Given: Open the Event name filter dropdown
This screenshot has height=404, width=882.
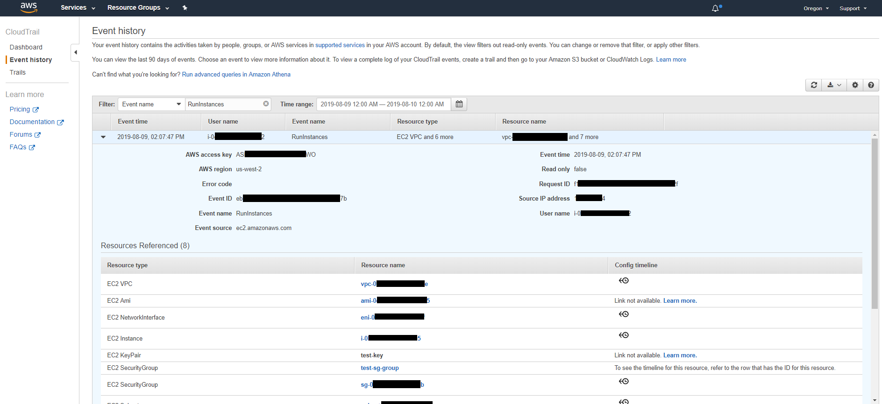Looking at the screenshot, I should [x=151, y=104].
